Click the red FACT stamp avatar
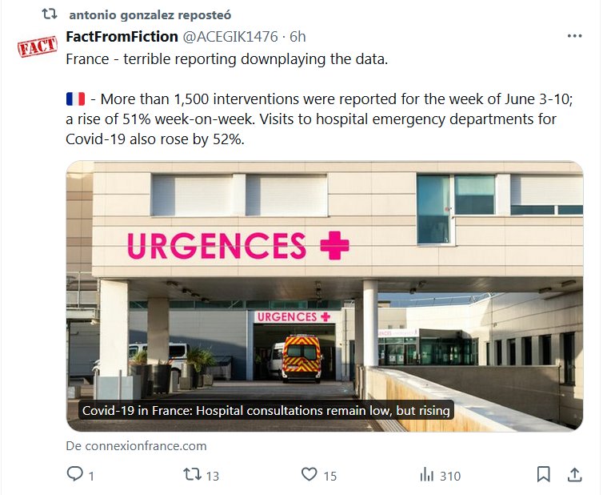Viewport: 603px width, 495px height. pos(37,46)
